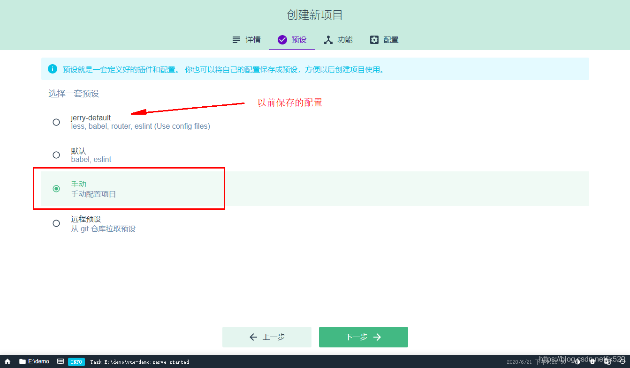Click the 预设 tab checkmark icon
Viewport: 630px width, 368px height.
[x=282, y=40]
